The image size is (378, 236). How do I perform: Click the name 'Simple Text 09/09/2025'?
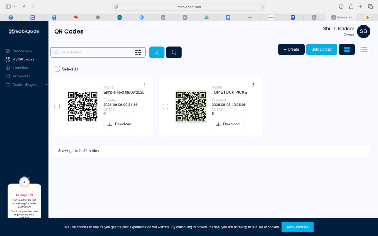[124, 92]
